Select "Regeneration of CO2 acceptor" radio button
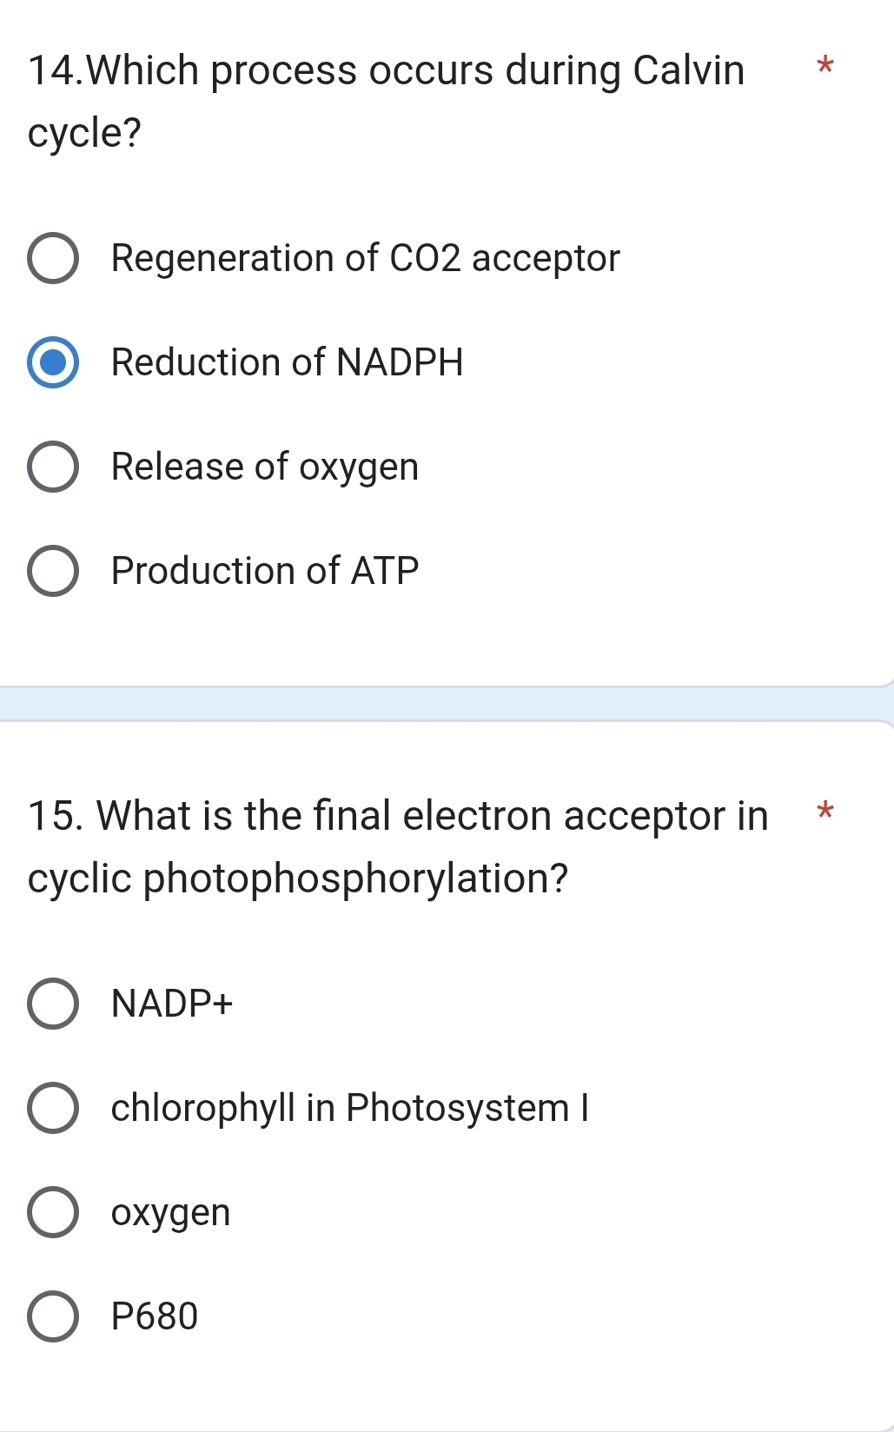The height and width of the screenshot is (1432, 894). 55,258
